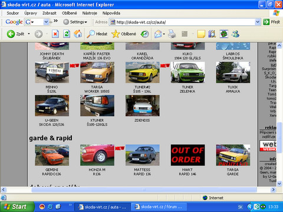The image size is (283, 212).
Task: Click the LABROS ŠMOULINKA link text
Action: (x=233, y=56)
